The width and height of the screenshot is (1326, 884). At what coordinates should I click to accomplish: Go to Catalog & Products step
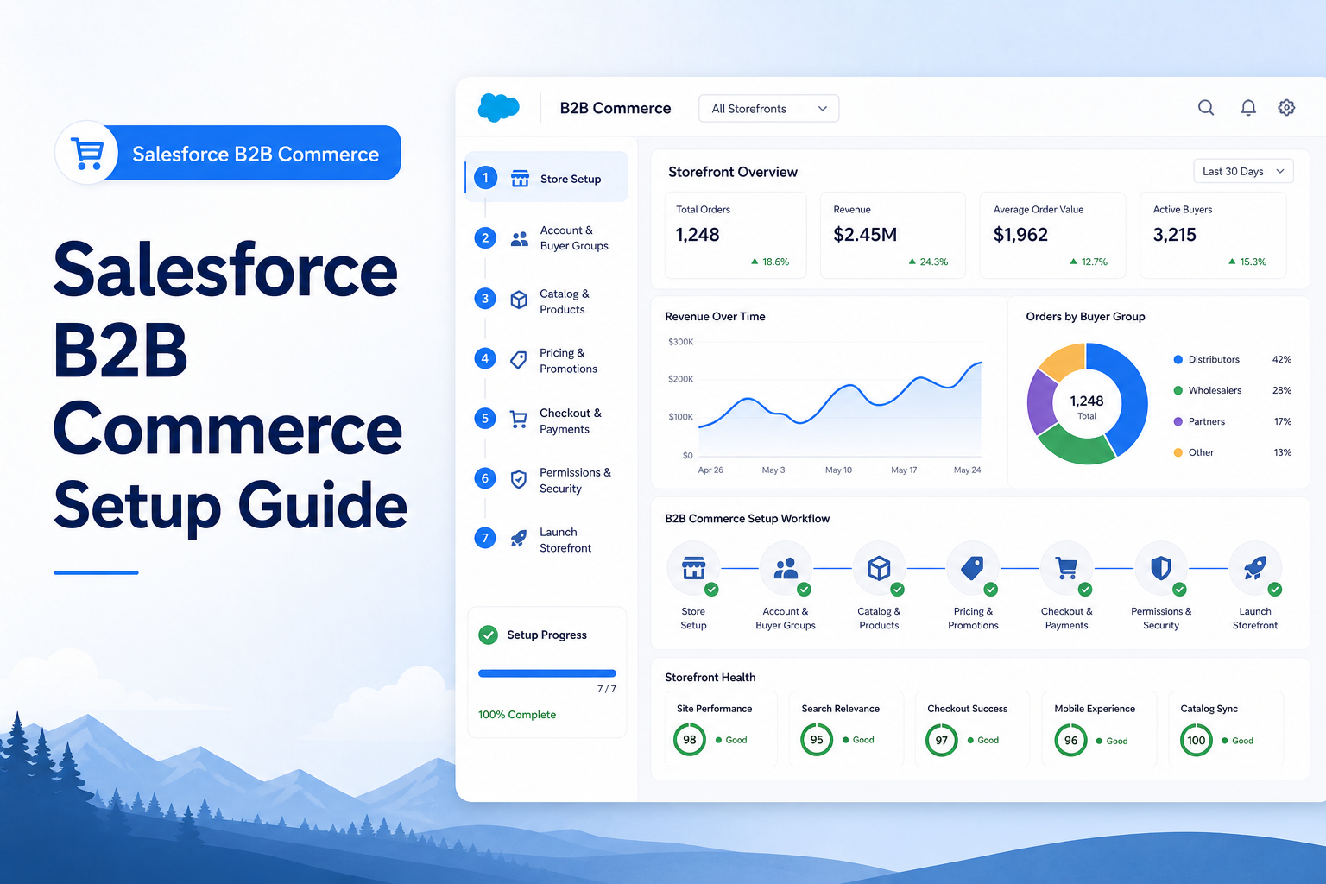pos(546,301)
